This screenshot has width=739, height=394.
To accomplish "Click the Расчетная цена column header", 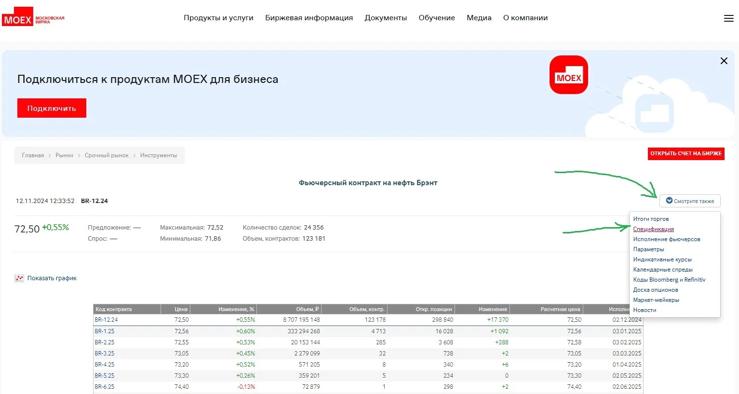I will click(x=546, y=309).
